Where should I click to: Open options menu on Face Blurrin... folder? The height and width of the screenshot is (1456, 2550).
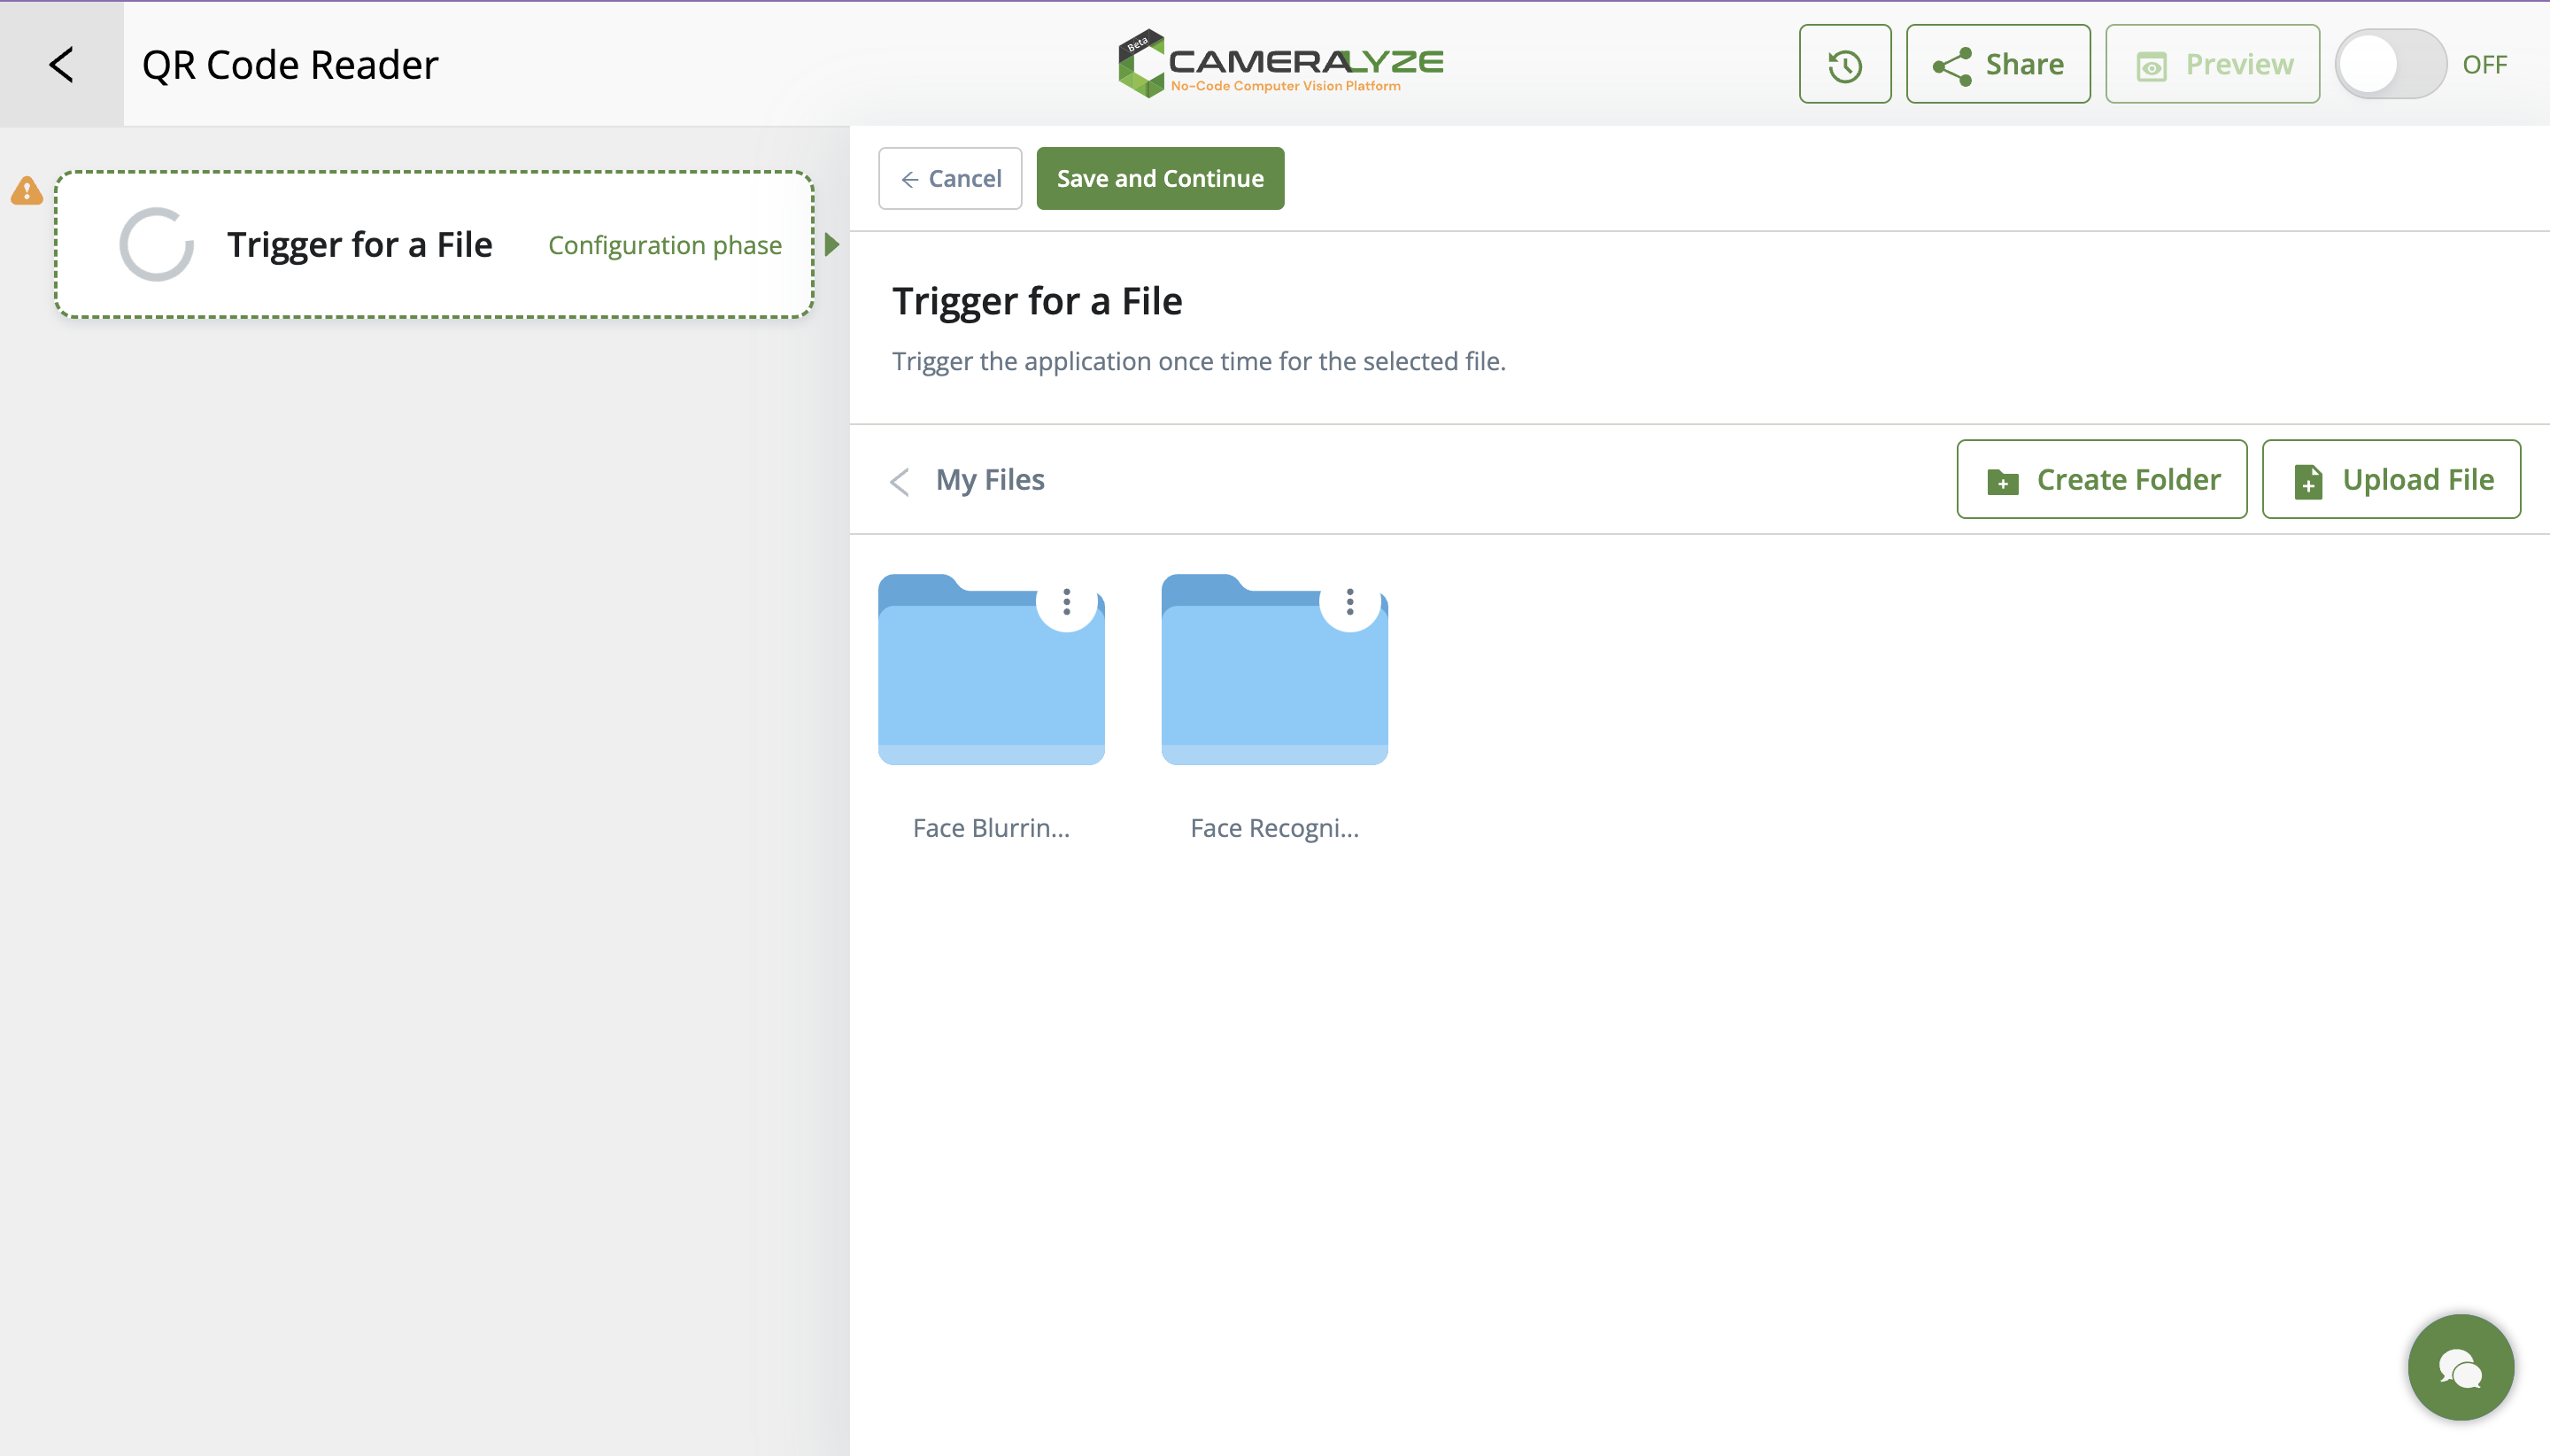coord(1067,601)
